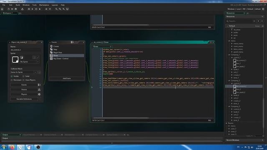Open a project via the toolbar folder icon

(12, 9)
